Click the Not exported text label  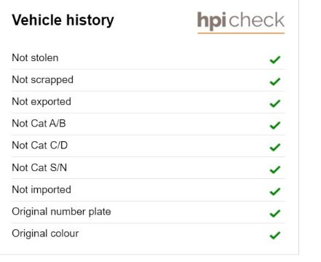(x=41, y=102)
